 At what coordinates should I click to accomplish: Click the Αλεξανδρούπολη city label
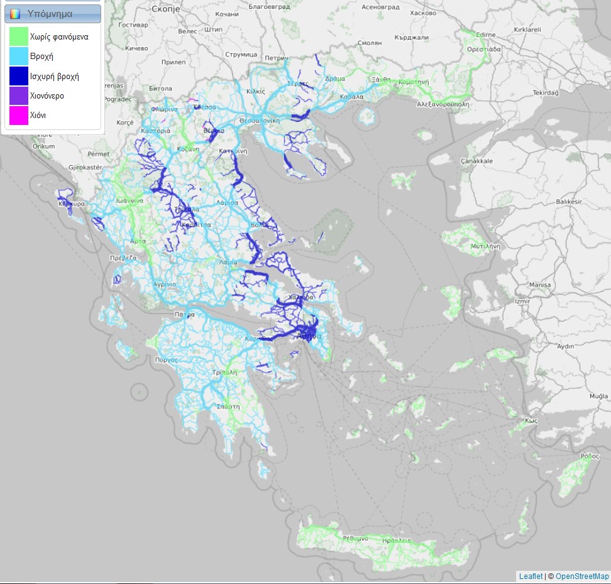(443, 104)
